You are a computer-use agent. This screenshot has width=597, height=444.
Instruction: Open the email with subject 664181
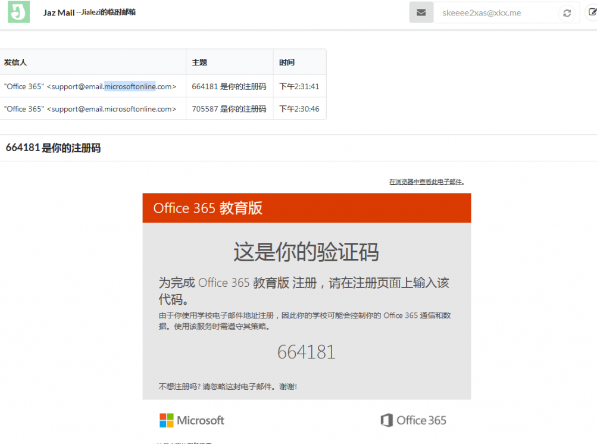[229, 86]
